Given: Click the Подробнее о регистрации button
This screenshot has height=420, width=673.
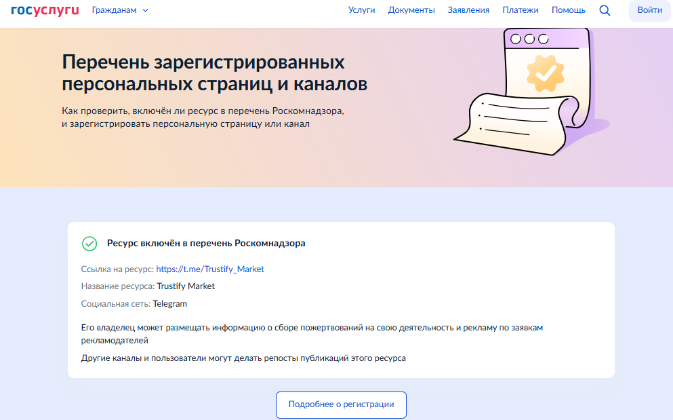Looking at the screenshot, I should click(x=341, y=404).
